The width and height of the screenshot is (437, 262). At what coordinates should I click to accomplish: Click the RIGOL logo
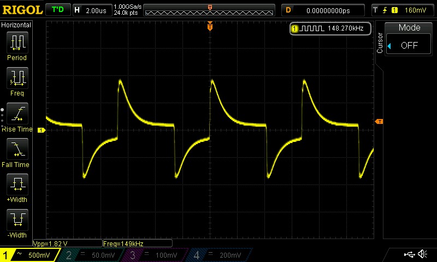coord(22,10)
